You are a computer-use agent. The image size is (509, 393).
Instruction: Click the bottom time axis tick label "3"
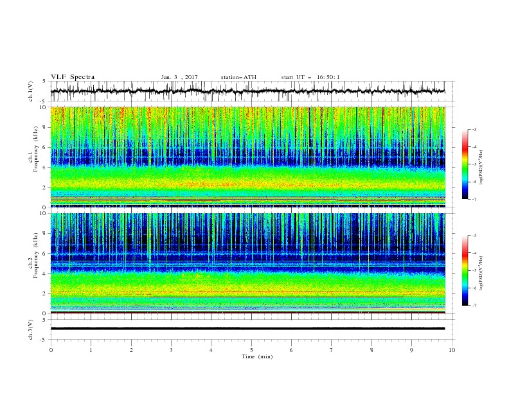171,350
